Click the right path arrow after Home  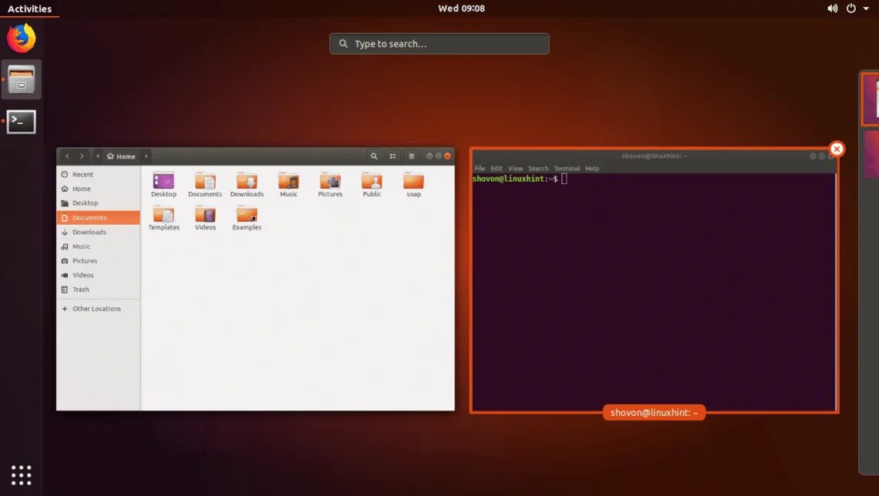(x=146, y=156)
